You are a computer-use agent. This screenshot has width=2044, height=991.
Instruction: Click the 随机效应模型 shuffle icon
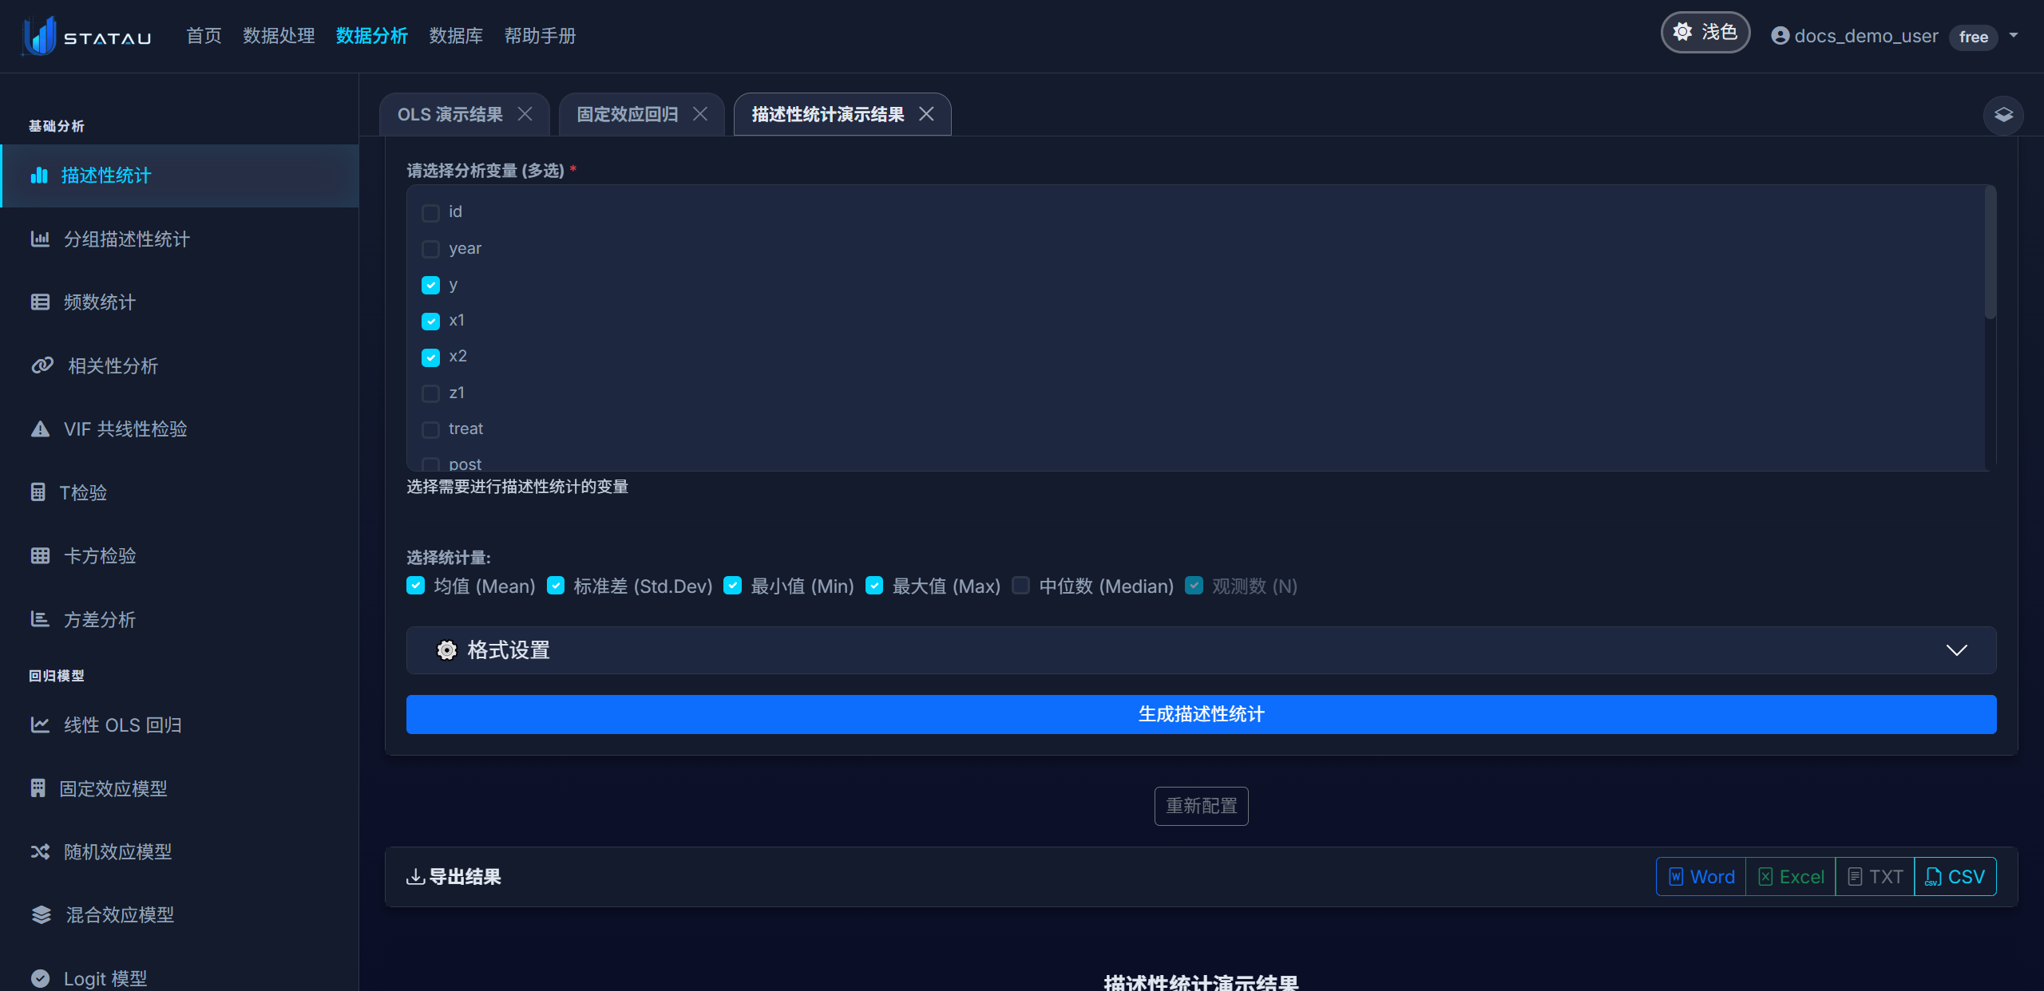pyautogui.click(x=40, y=851)
